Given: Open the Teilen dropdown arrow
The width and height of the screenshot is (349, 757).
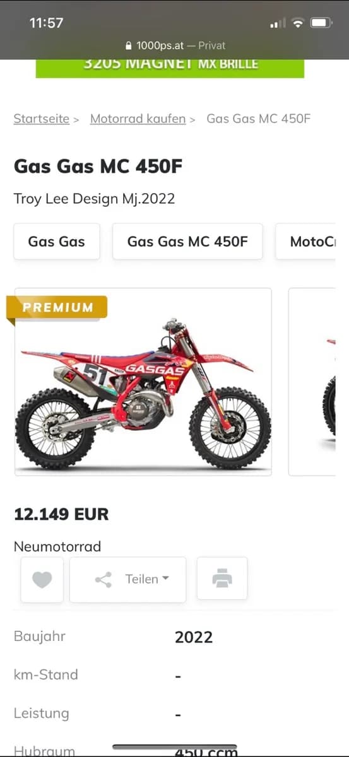Looking at the screenshot, I should 166,578.
